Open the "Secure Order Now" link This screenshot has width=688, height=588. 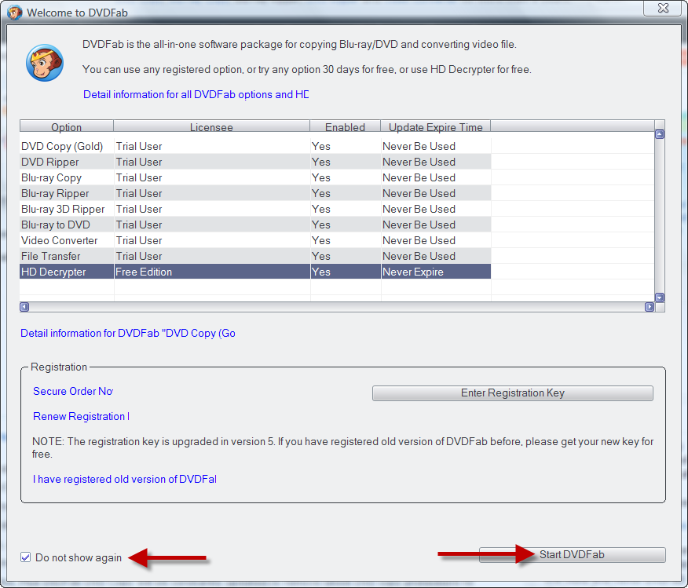(x=72, y=391)
